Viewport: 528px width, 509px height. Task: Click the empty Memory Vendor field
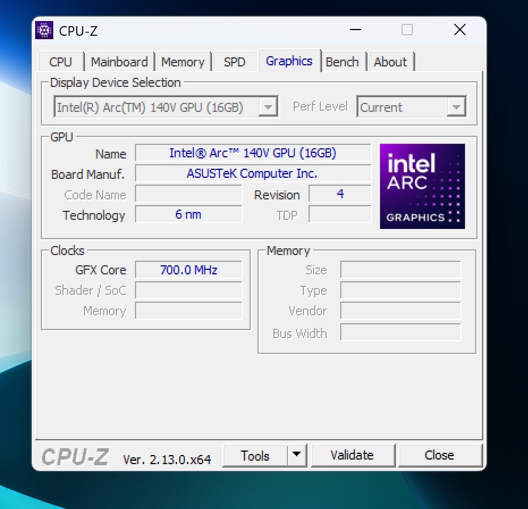[401, 311]
